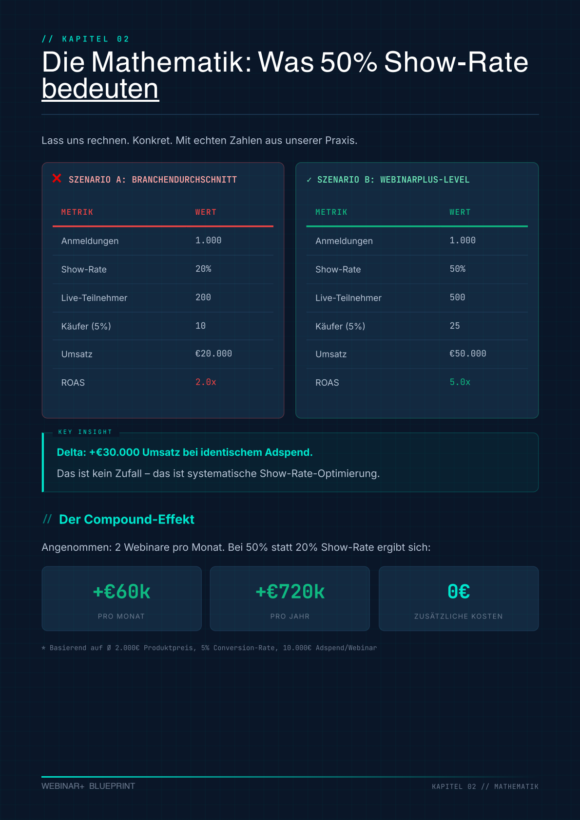The height and width of the screenshot is (820, 580).
Task: Click the 0€ zusätzliche Kosten card
Action: pyautogui.click(x=459, y=598)
